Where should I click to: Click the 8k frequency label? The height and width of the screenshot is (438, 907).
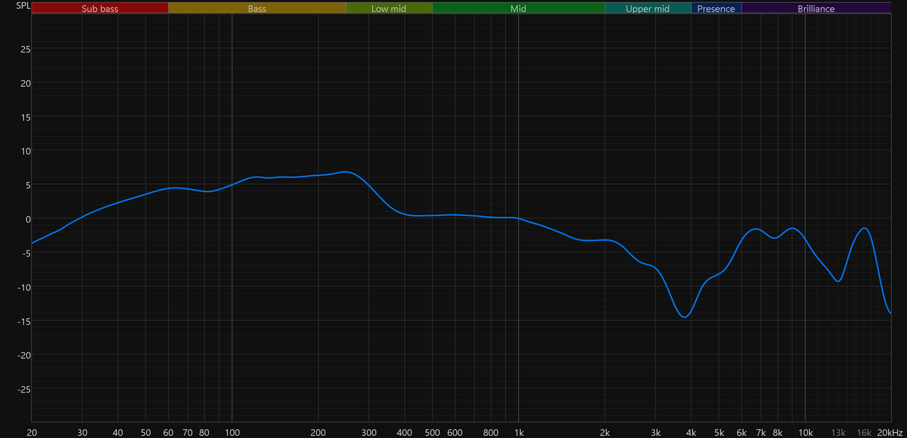778,432
